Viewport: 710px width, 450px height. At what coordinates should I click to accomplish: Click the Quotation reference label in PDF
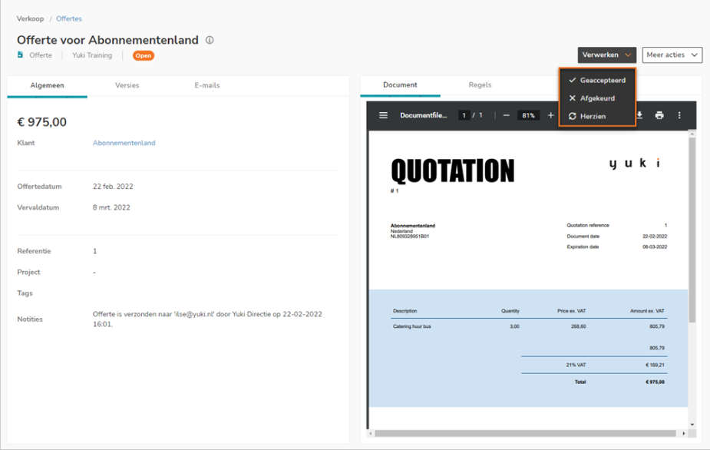click(x=588, y=225)
